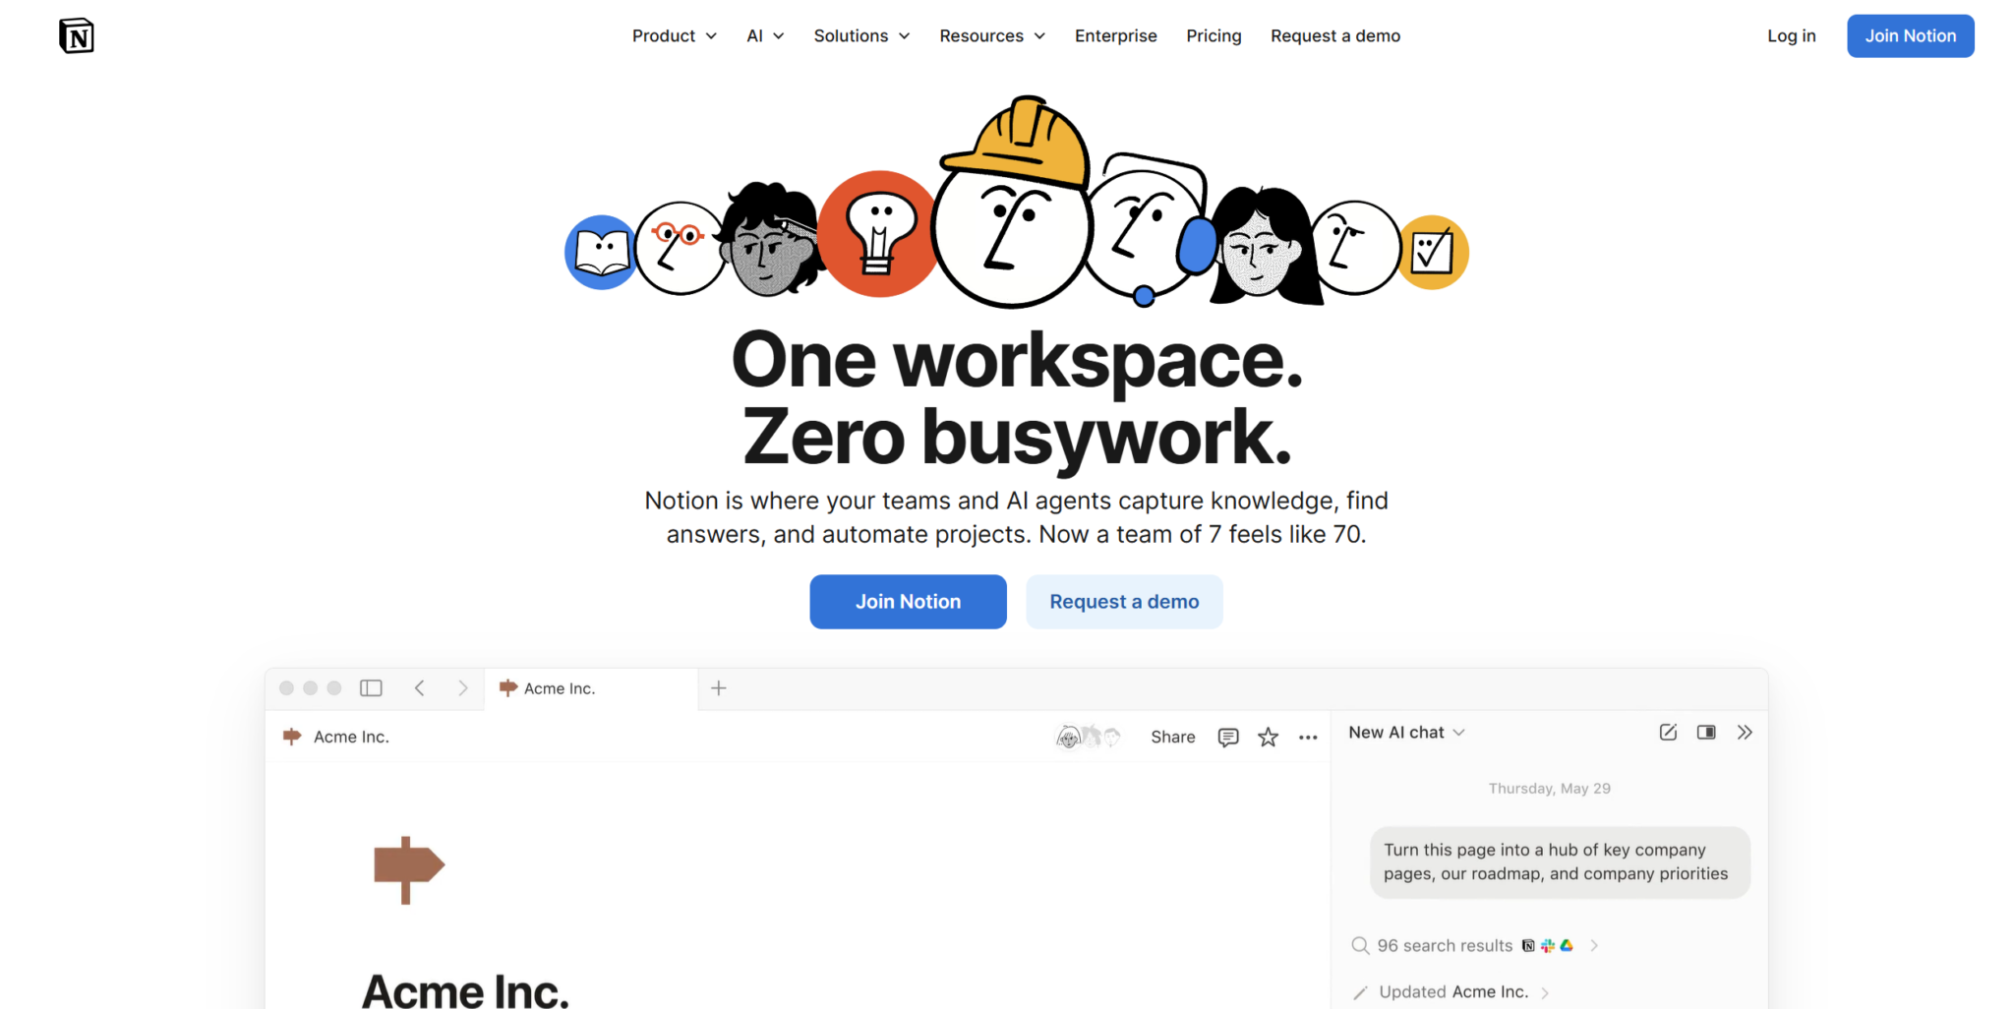Select the Acme Inc. tab

[x=560, y=688]
